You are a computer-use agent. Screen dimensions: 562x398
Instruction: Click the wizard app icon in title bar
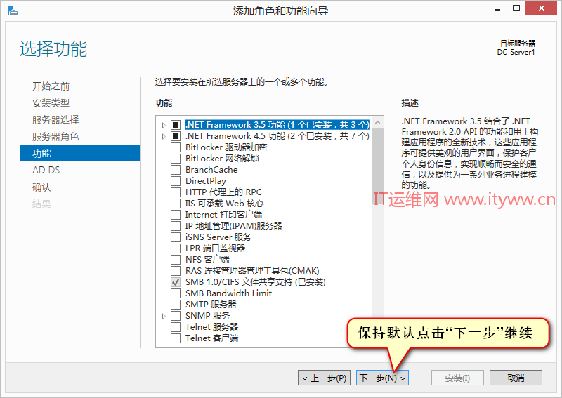[x=12, y=11]
